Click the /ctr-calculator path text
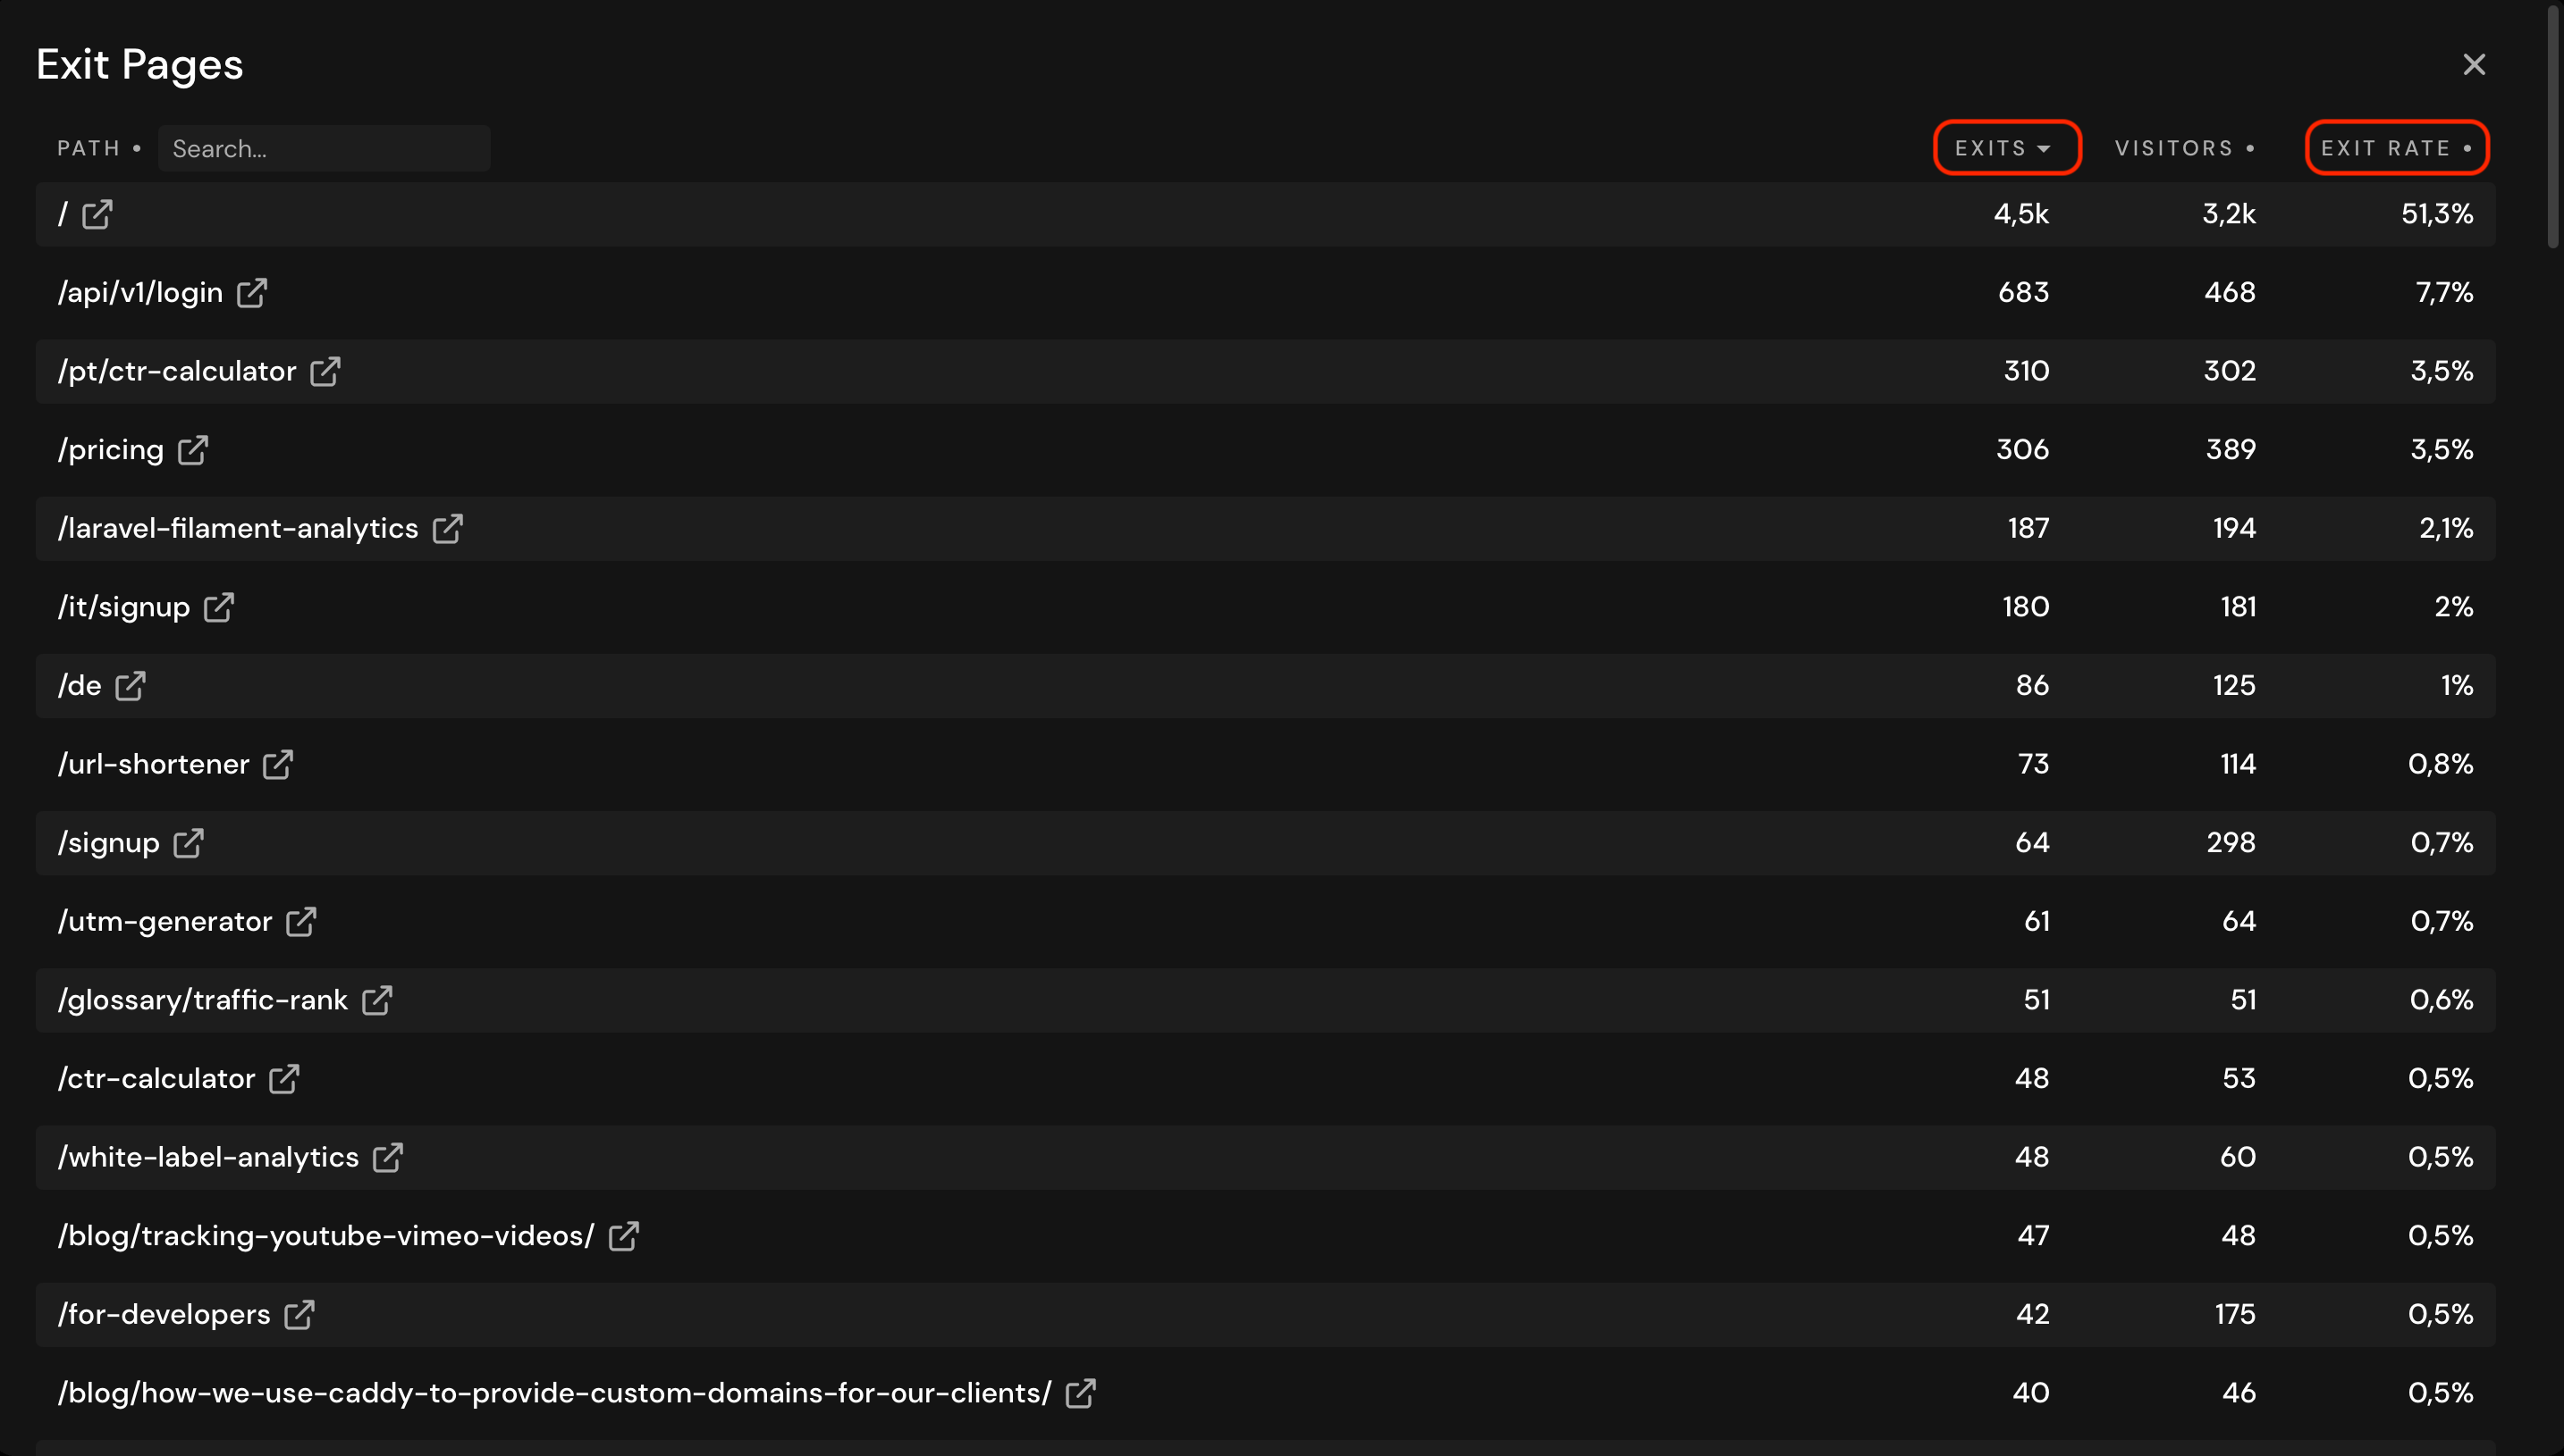 pyautogui.click(x=157, y=1079)
